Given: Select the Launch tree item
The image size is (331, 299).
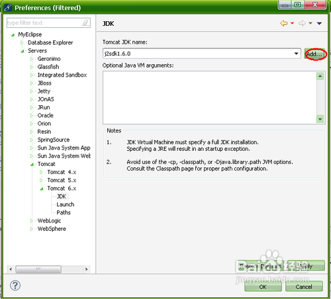Looking at the screenshot, I should point(66,204).
